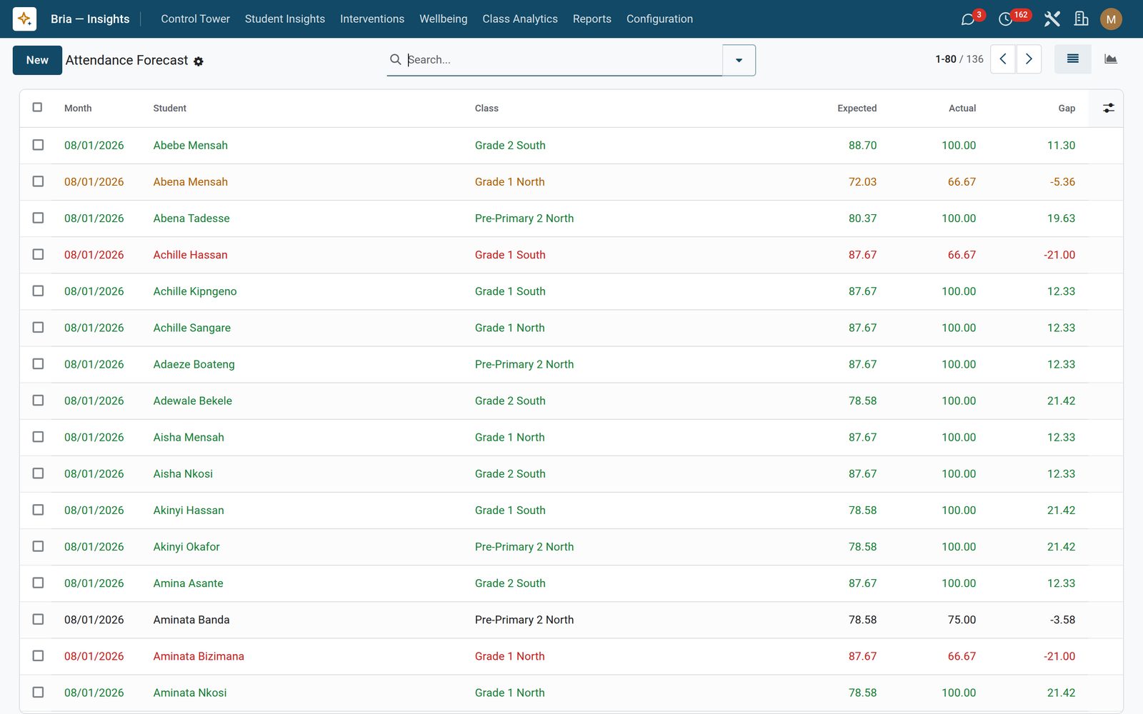Open the Aminata Bizimana record

pos(199,656)
